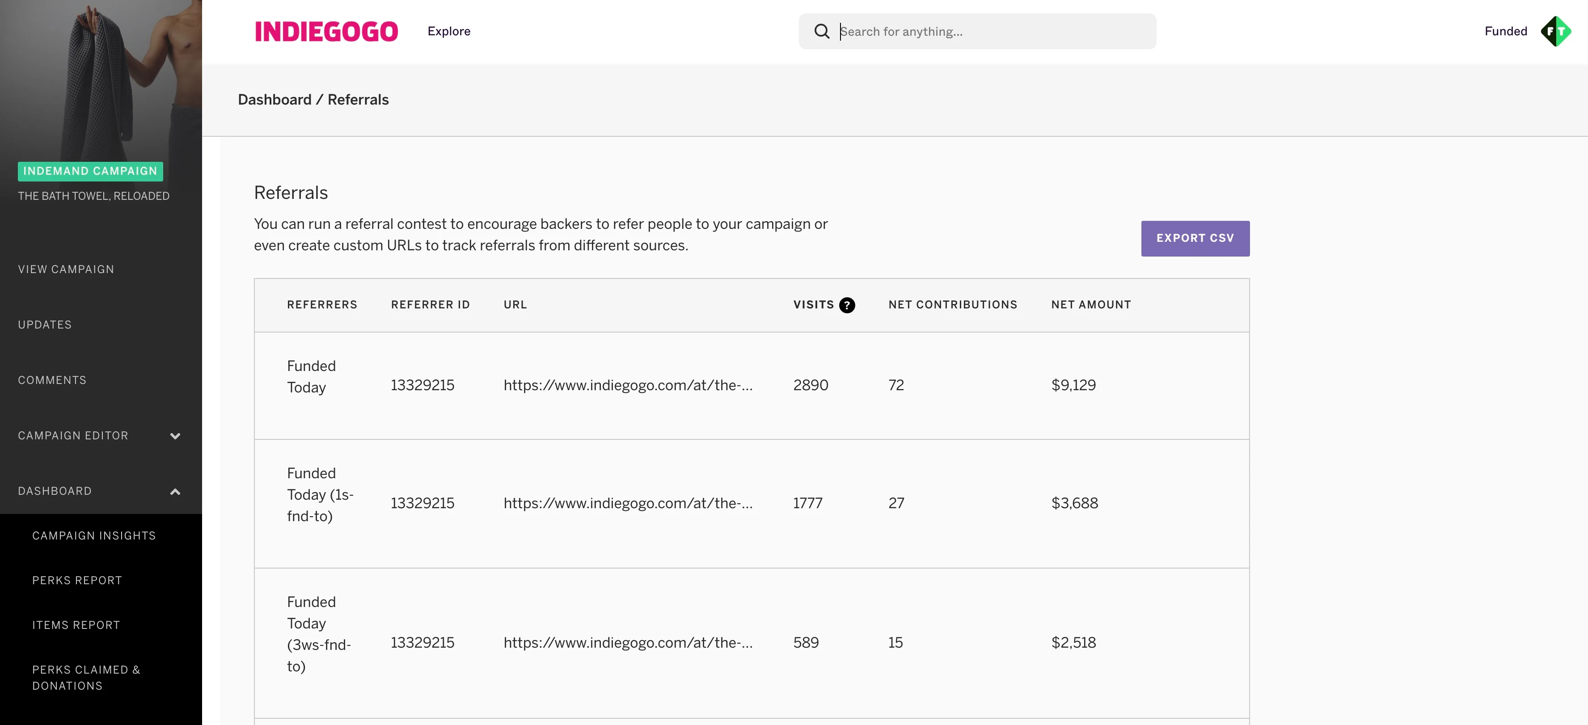Click the Referrer ID column header
The image size is (1588, 725).
(x=430, y=305)
